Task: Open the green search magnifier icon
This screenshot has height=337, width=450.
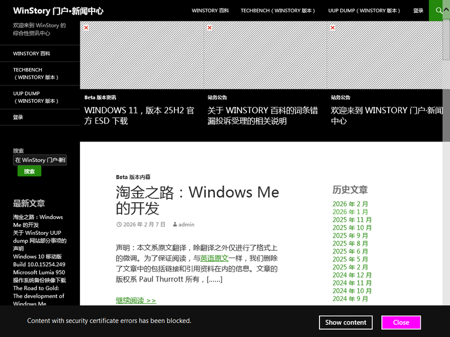Action: (440, 10)
